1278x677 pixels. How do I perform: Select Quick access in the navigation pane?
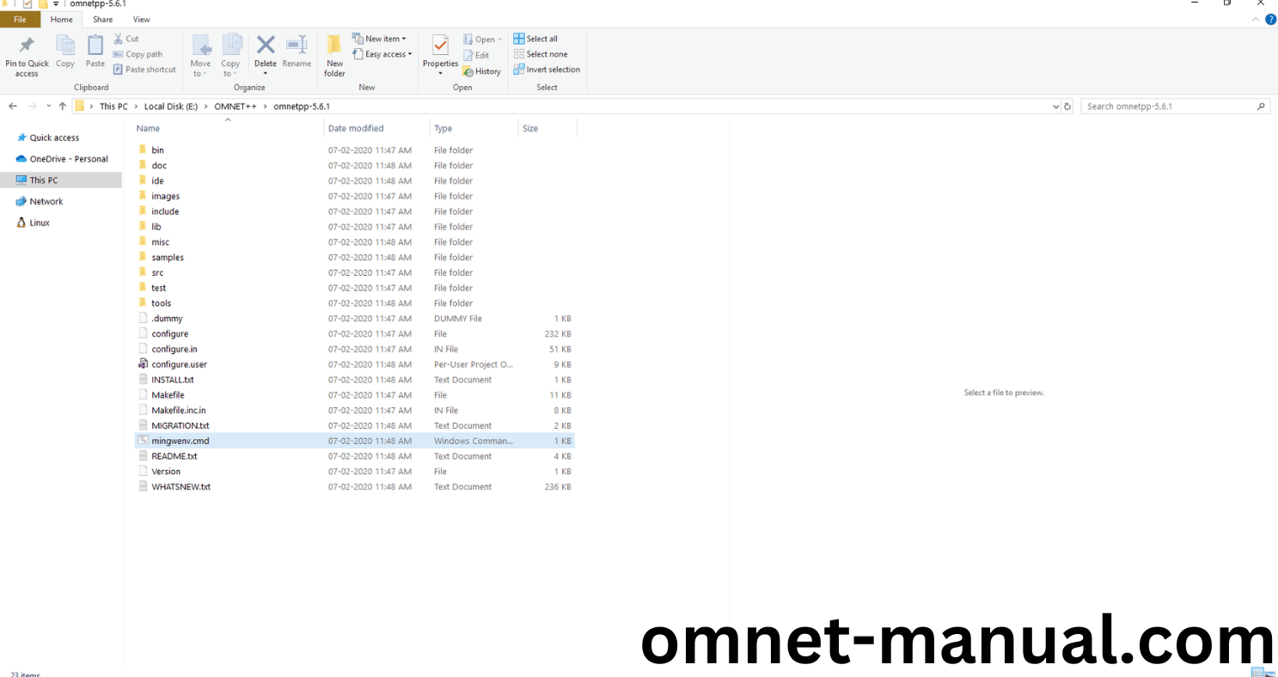(x=54, y=137)
